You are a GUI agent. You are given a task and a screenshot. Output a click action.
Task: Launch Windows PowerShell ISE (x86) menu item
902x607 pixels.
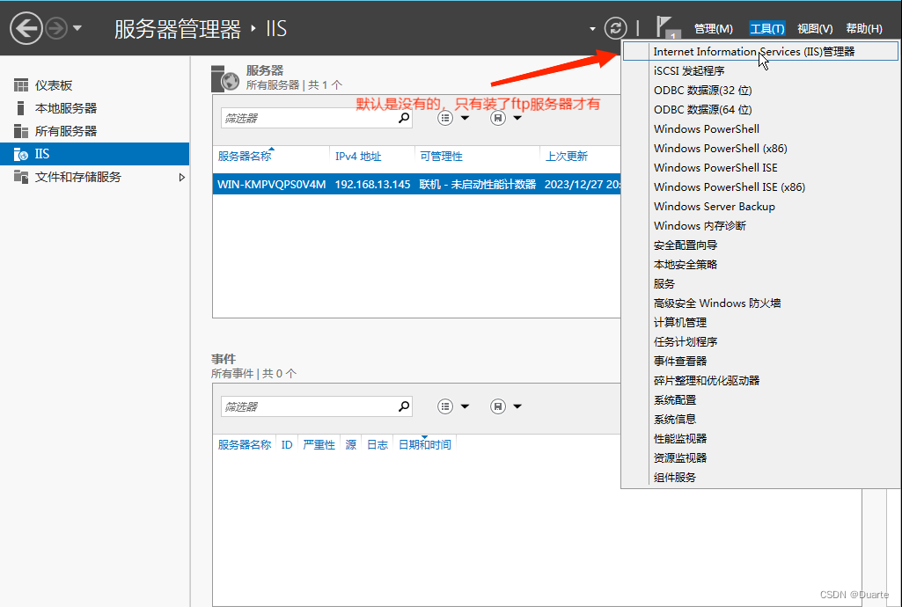click(x=760, y=186)
